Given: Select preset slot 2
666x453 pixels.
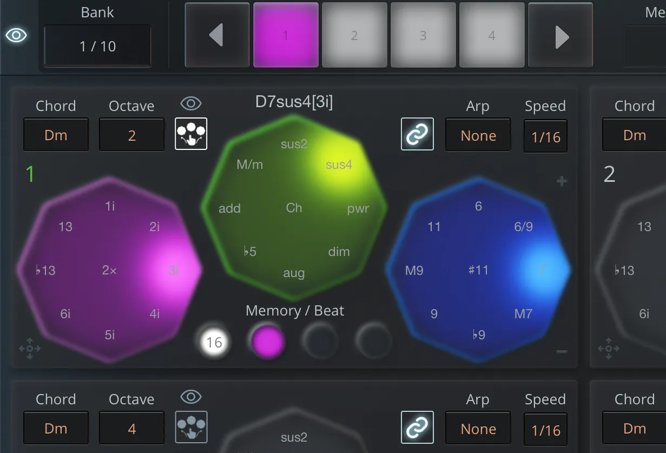Looking at the screenshot, I should click(354, 35).
